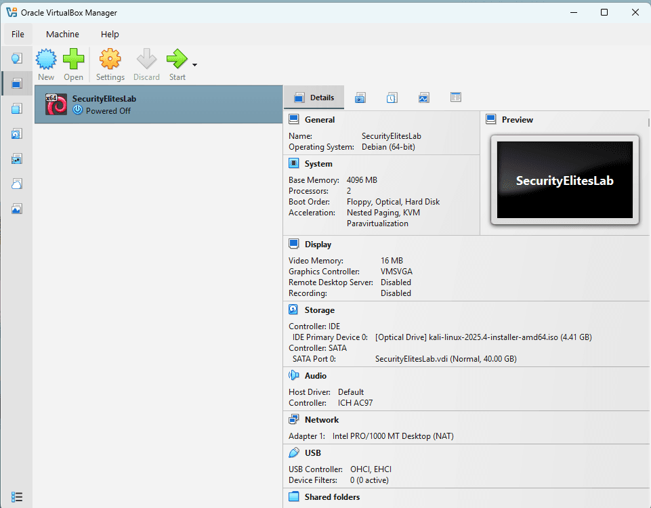Select the lightbulb Welcome icon in the sidebar
This screenshot has height=508, width=651.
[17, 59]
